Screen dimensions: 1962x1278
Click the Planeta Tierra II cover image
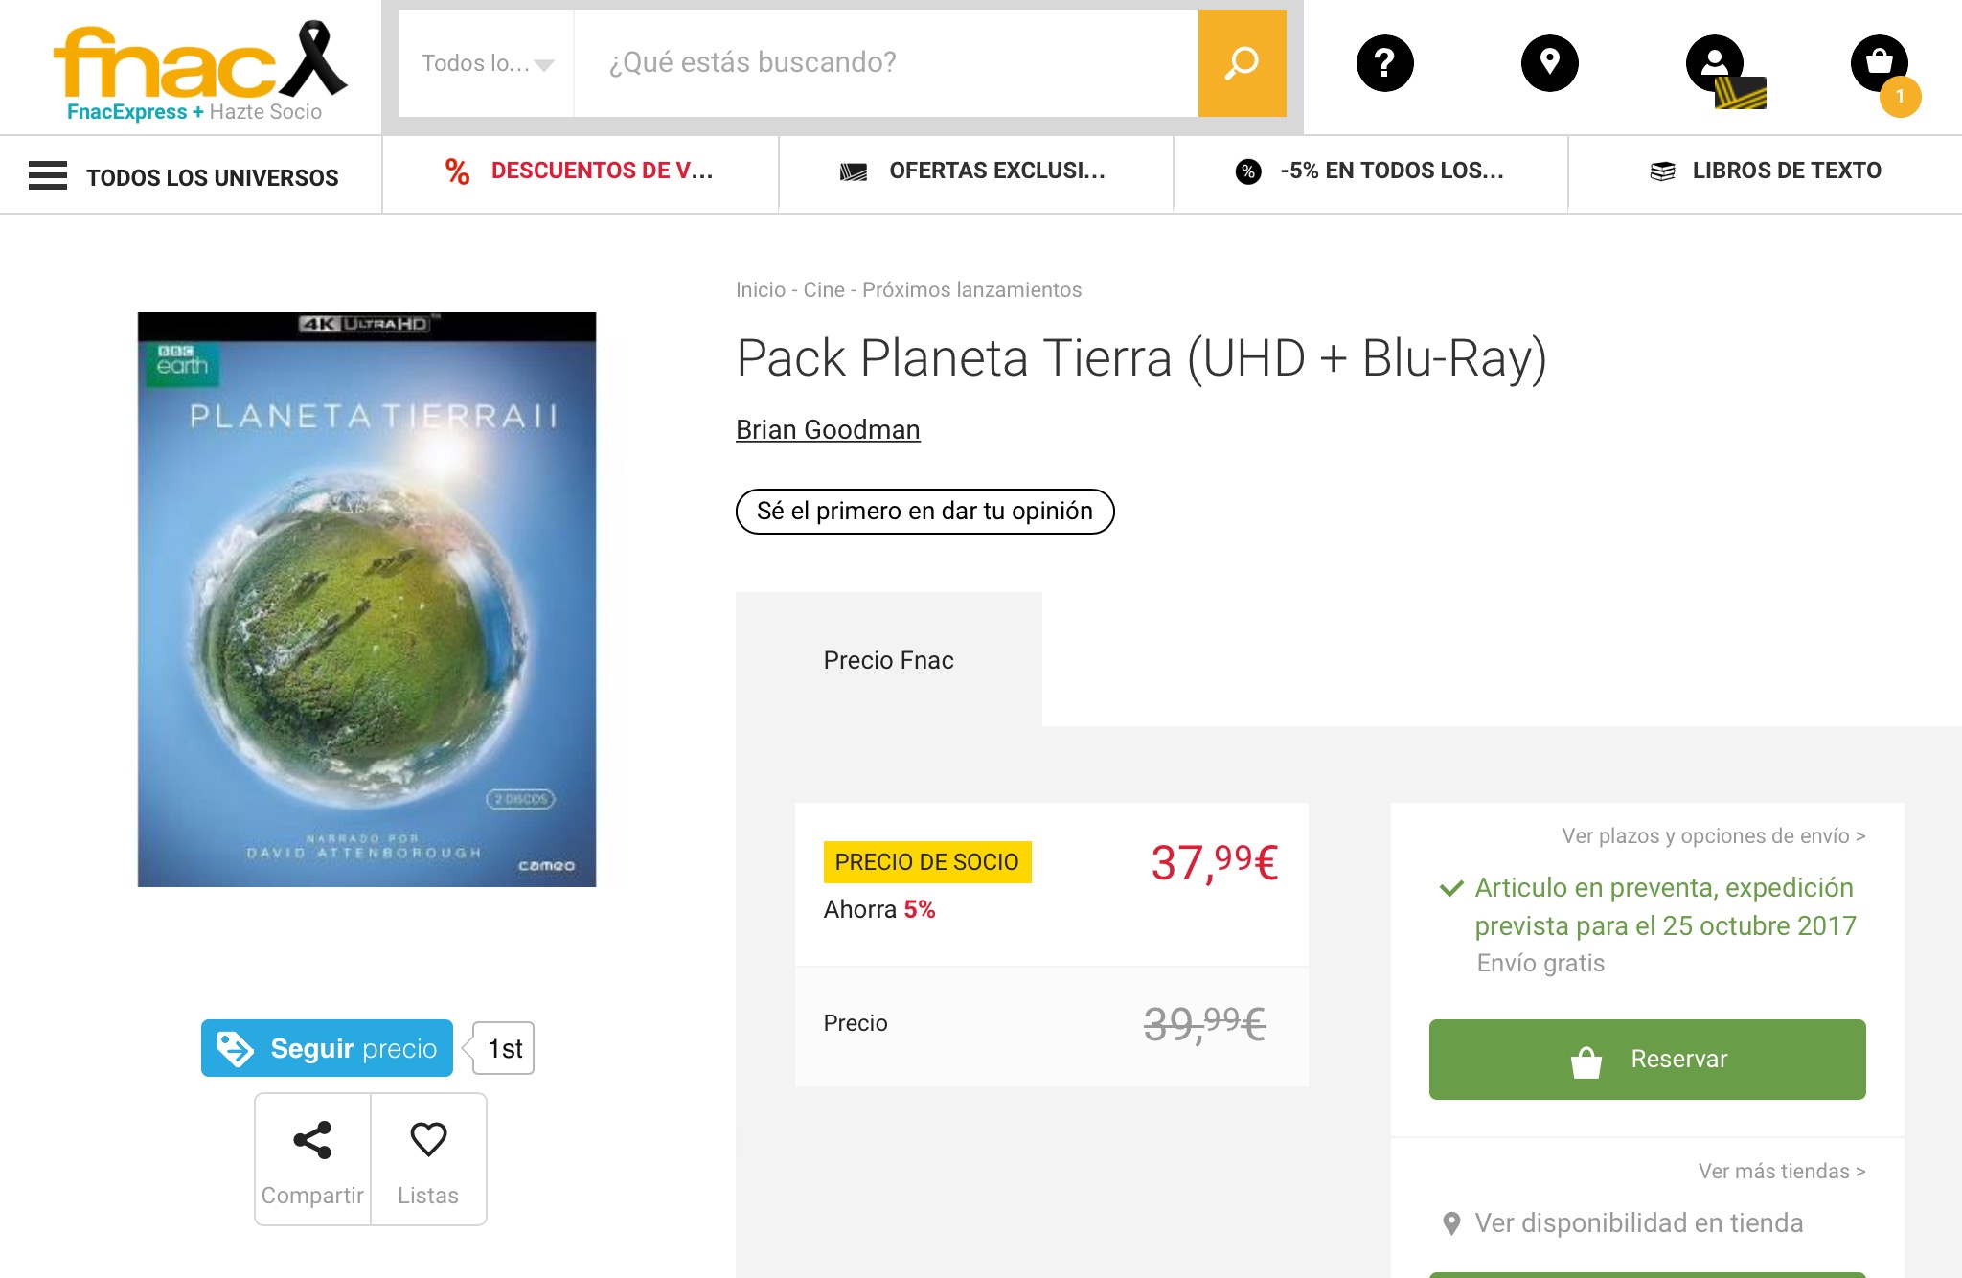367,599
